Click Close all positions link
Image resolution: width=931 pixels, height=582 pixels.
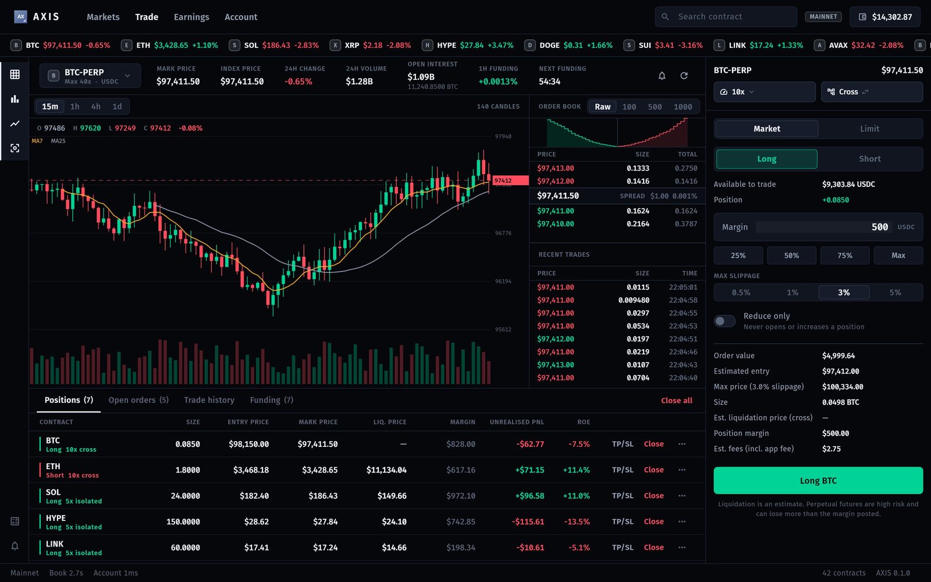(x=677, y=400)
